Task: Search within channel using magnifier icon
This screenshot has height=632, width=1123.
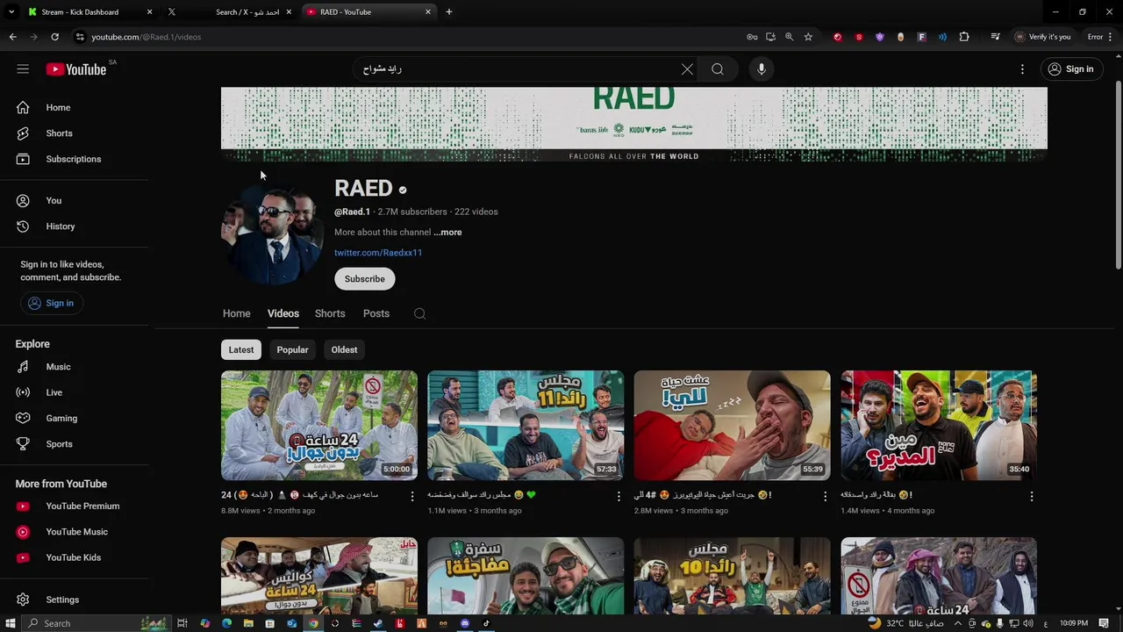Action: (419, 313)
